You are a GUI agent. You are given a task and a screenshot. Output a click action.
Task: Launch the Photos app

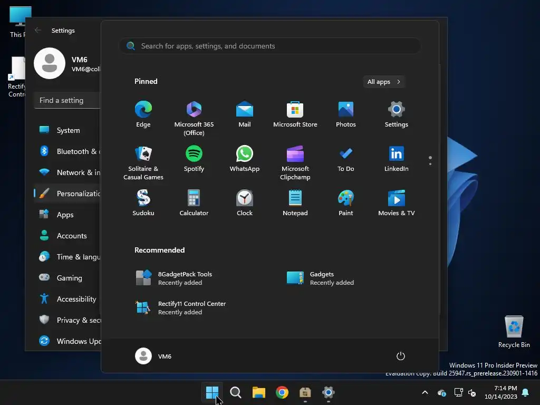click(x=346, y=114)
